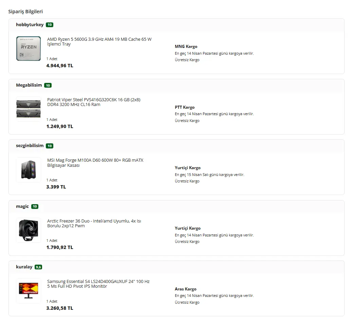350x320 pixels.
Task: Select the 1.790,92 TL price
Action: 60,247
